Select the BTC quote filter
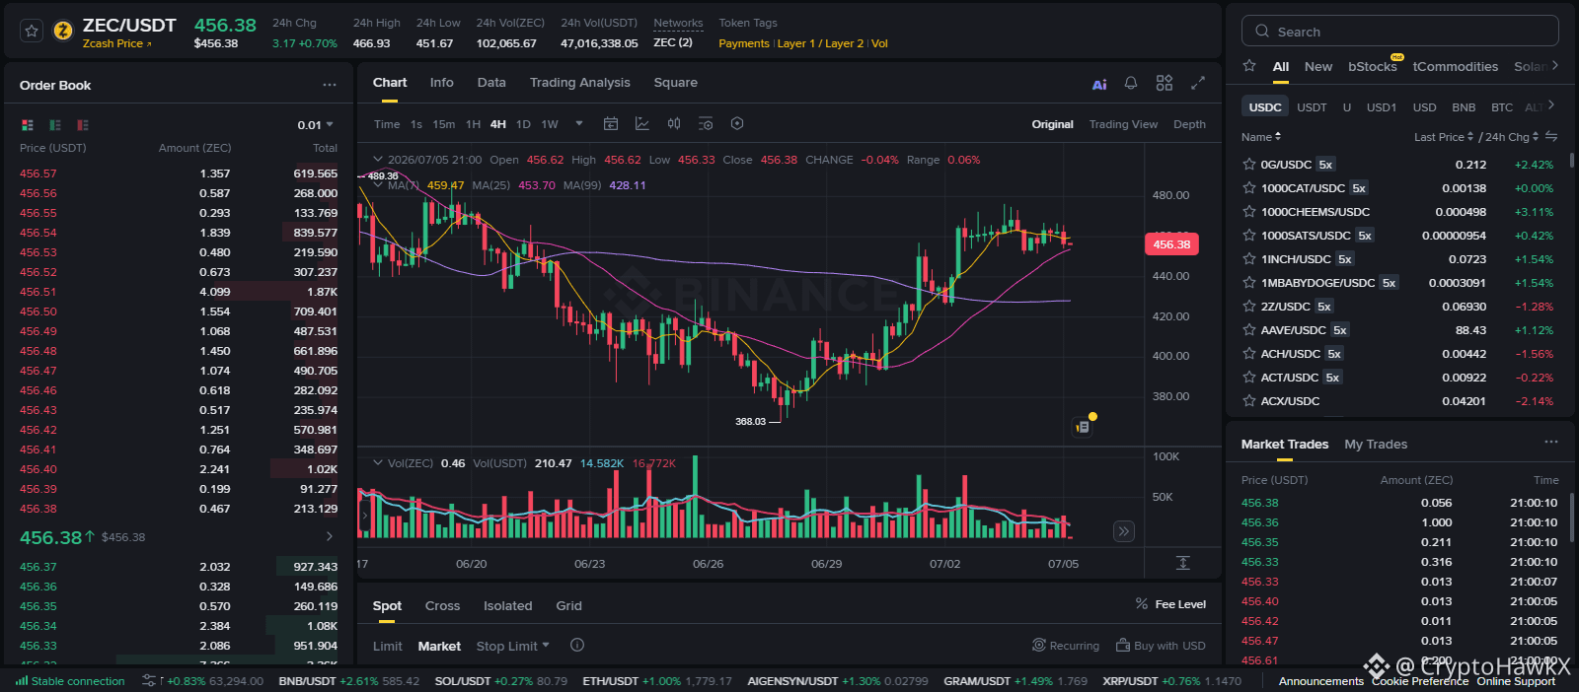 1502,107
